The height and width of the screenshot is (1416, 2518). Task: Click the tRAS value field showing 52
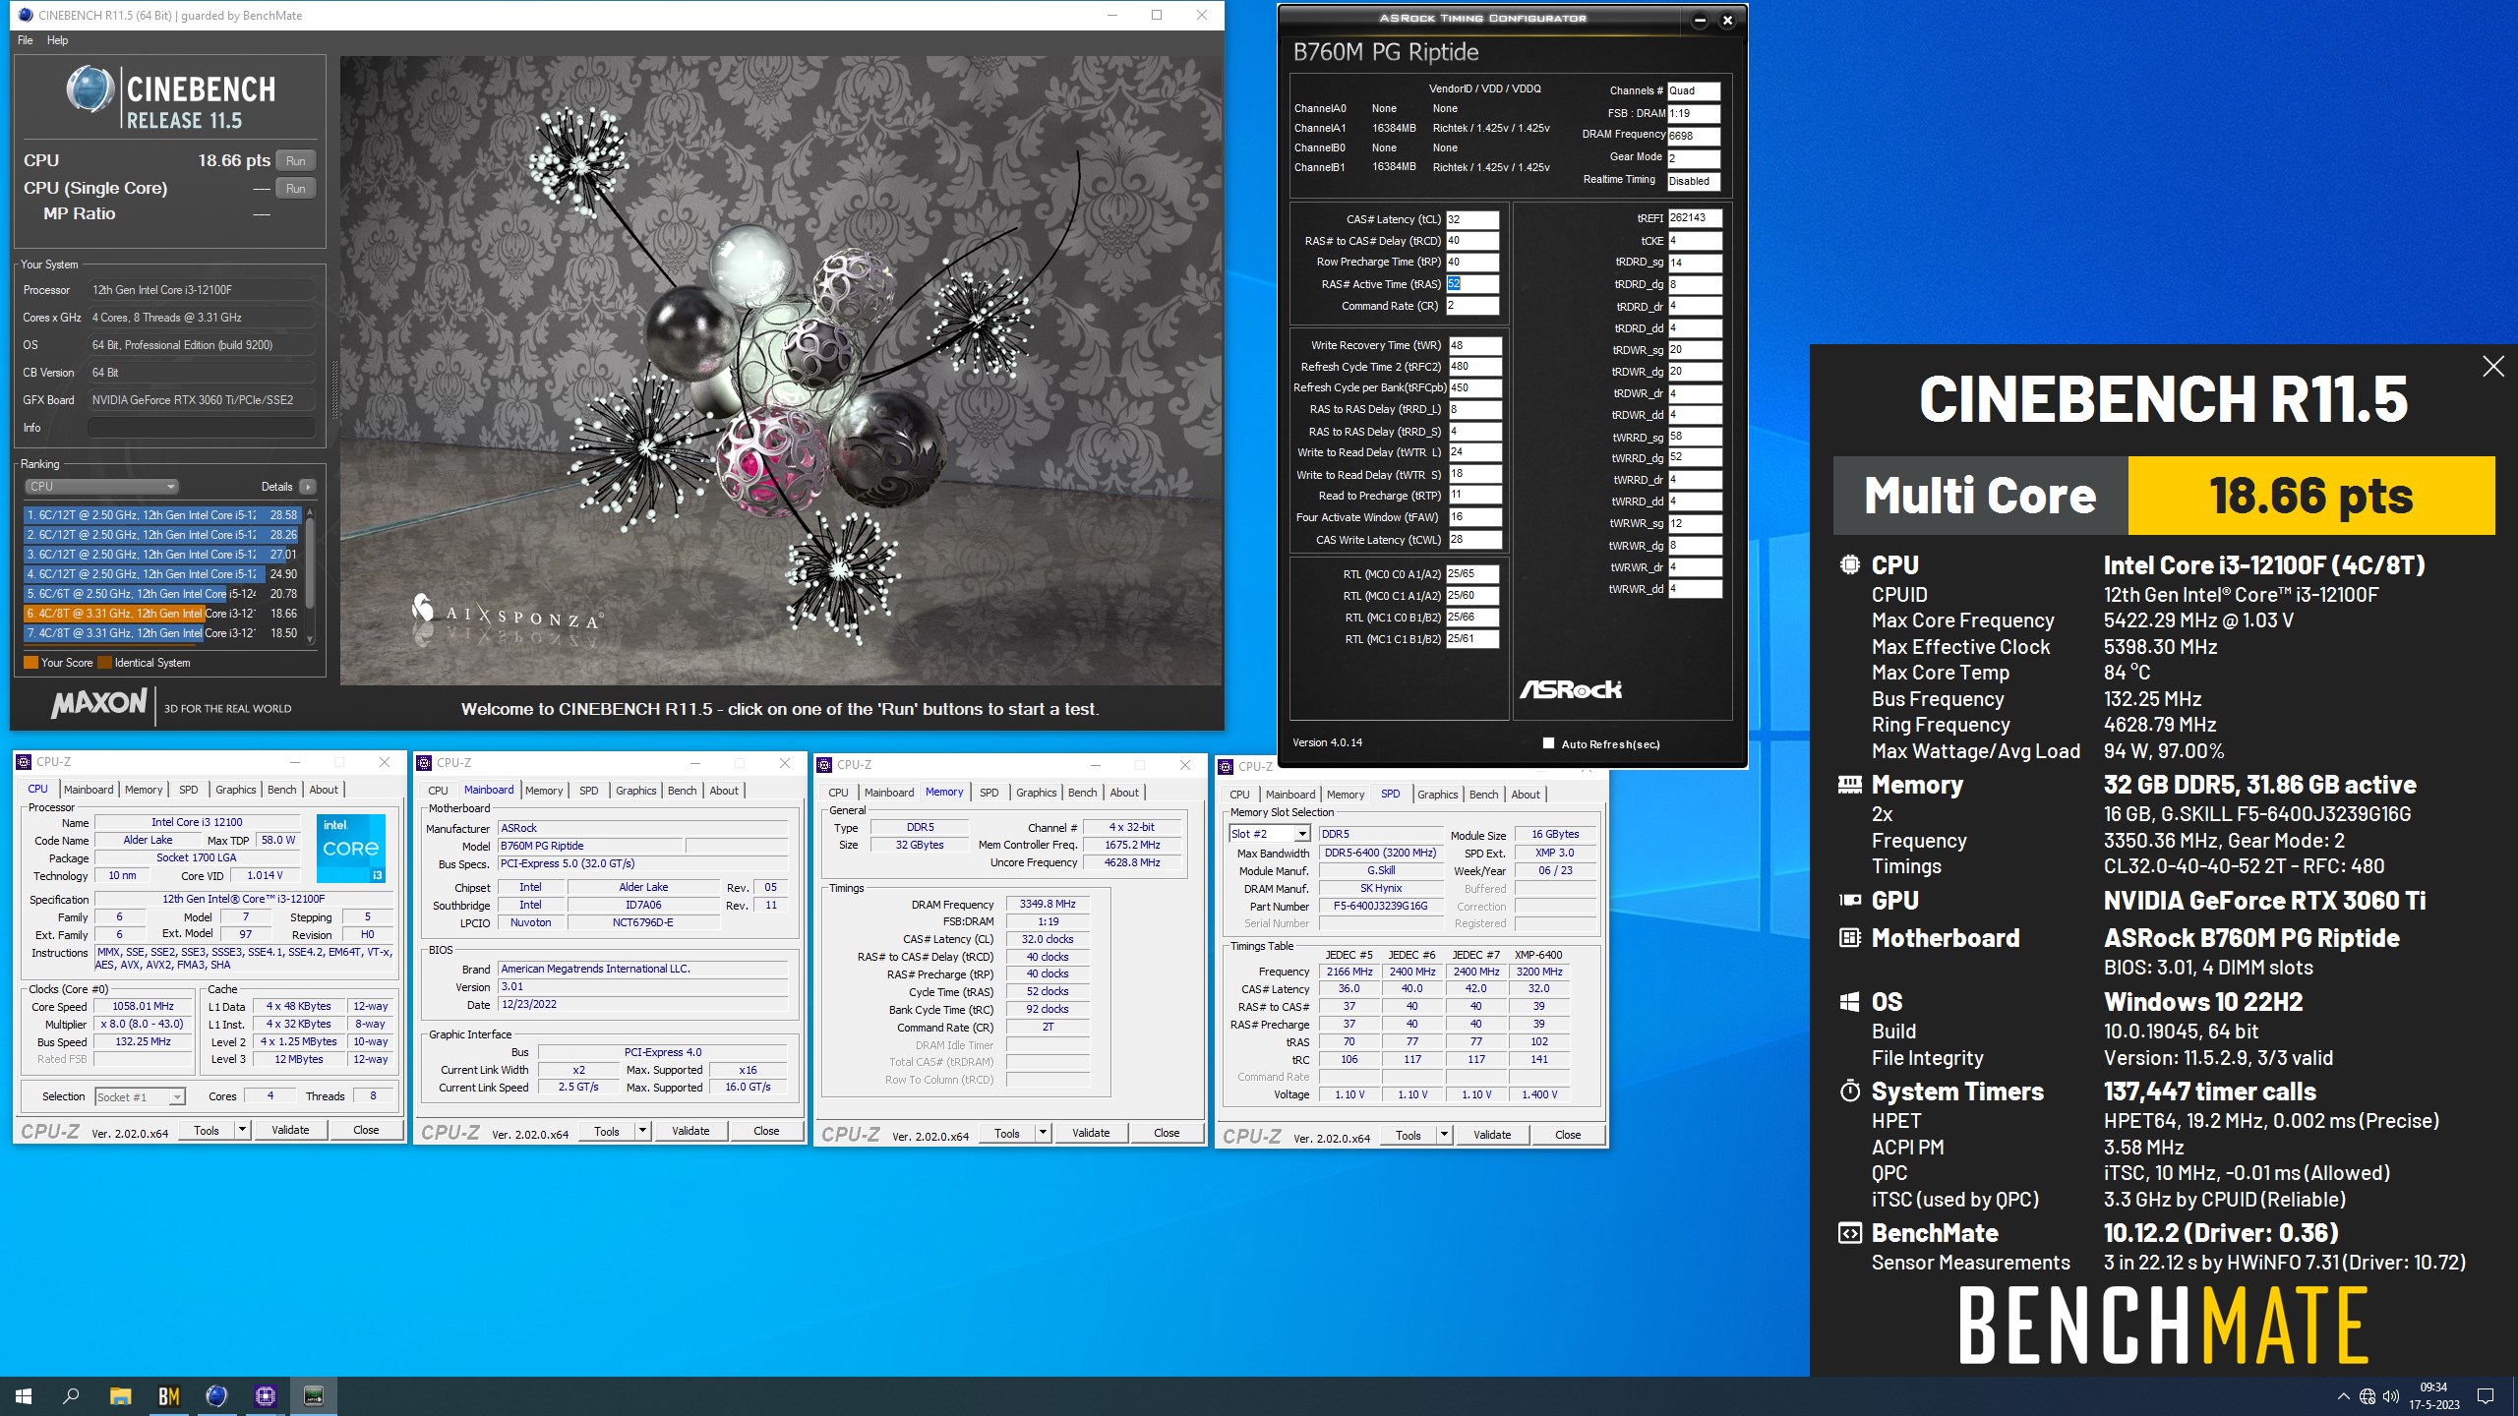(x=1472, y=284)
